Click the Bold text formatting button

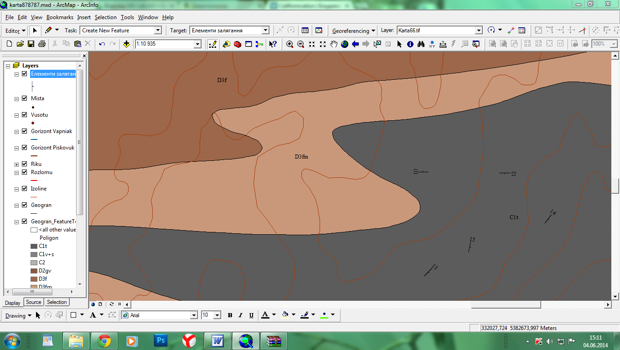pyautogui.click(x=230, y=315)
